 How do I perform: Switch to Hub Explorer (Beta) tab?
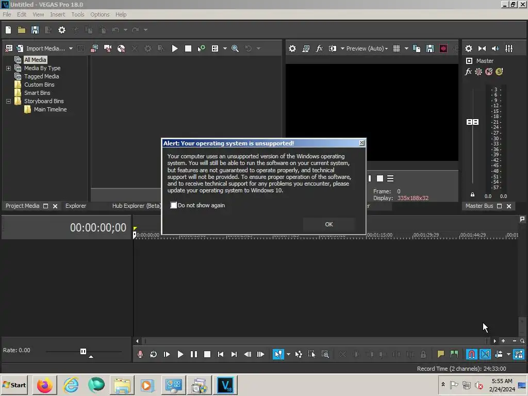pyautogui.click(x=137, y=206)
